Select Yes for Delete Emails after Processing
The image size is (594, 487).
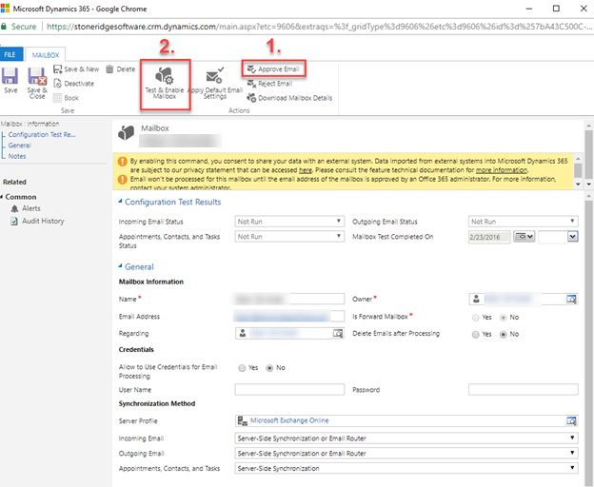[475, 335]
